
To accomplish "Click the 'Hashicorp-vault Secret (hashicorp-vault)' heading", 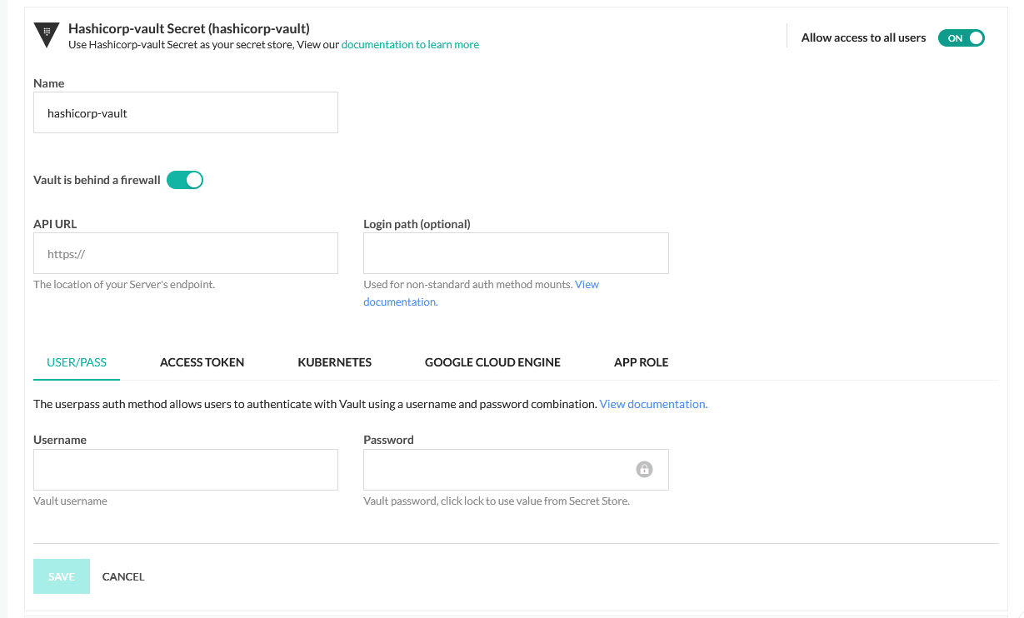I will click(x=189, y=29).
